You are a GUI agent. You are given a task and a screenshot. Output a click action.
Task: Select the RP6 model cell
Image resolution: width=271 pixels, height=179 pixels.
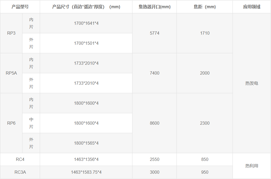click(x=11, y=123)
